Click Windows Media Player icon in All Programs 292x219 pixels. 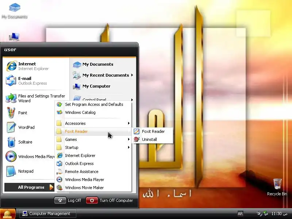[x=59, y=179]
